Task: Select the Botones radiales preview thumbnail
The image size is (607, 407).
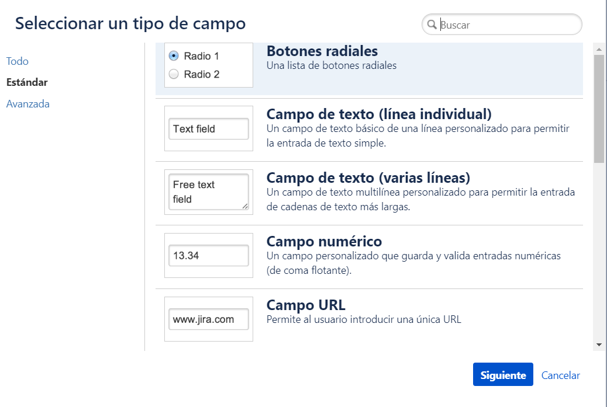Action: click(x=209, y=65)
